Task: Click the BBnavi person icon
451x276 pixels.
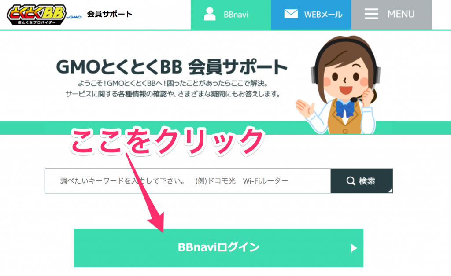Action: click(x=210, y=14)
